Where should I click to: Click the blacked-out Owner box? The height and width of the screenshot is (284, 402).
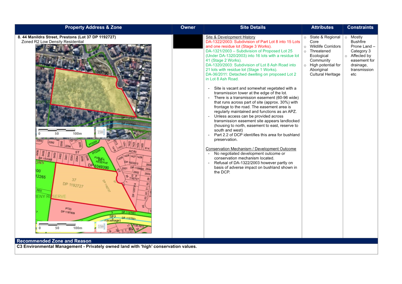[x=188, y=41]
